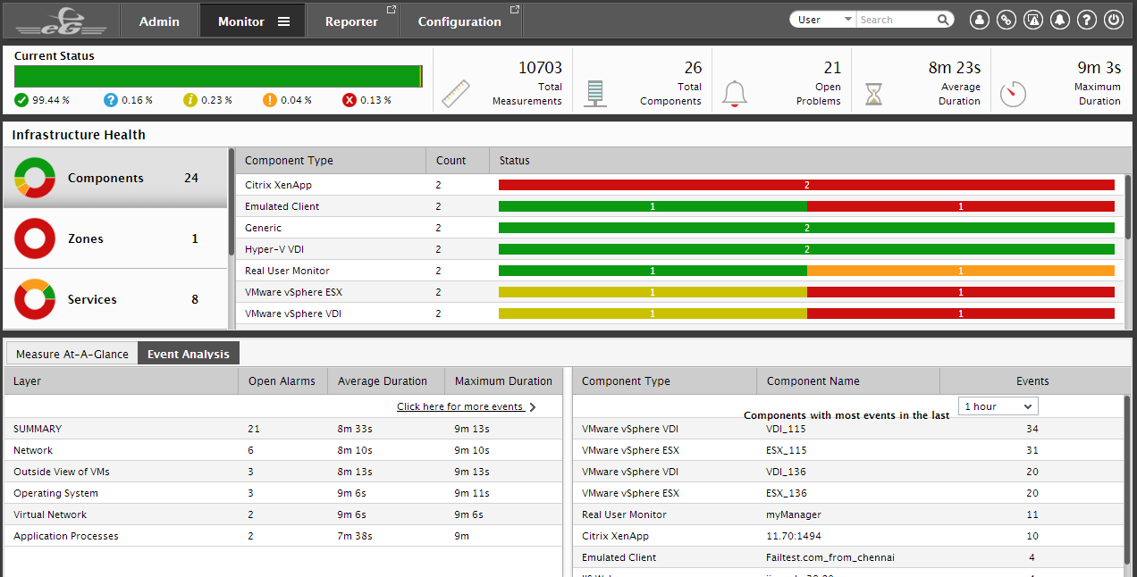Open the alarms bell icon in header
Viewport: 1137px width, 577px height.
(1059, 20)
